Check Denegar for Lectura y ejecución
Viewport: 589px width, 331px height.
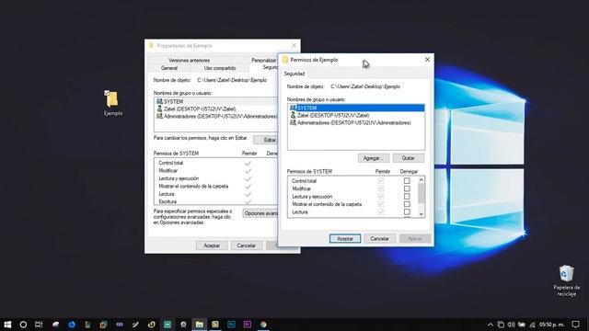coord(407,197)
